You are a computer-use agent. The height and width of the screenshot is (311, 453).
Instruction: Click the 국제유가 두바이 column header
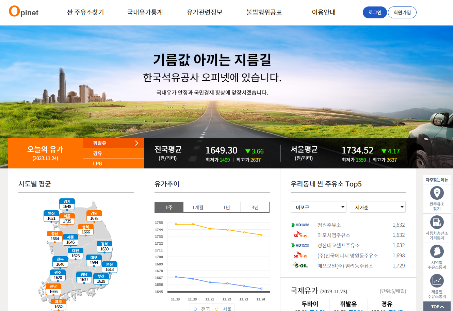(310, 304)
